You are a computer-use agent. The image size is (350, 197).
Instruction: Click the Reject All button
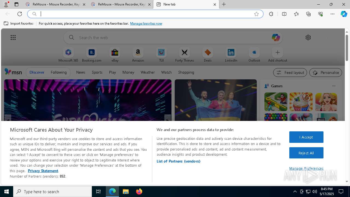click(x=306, y=153)
